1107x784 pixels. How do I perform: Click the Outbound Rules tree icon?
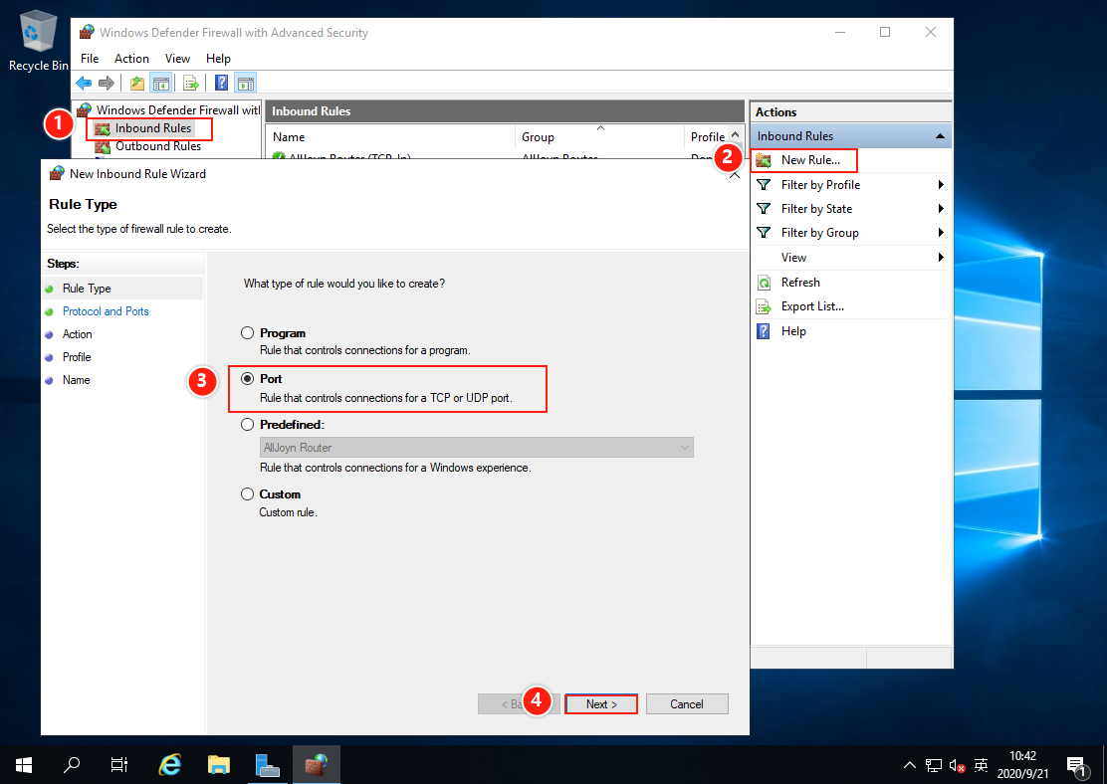point(103,147)
